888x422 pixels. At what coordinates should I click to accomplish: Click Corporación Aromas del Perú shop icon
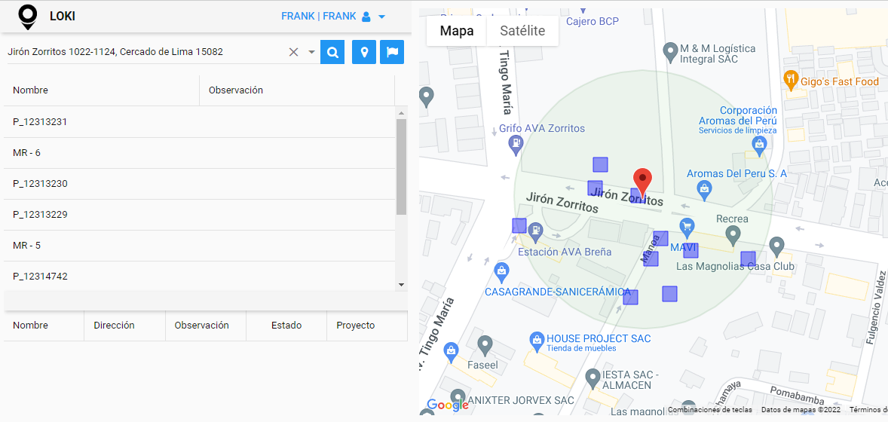pos(759,147)
